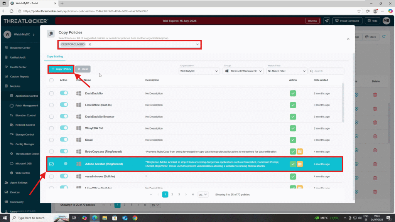Viewport: 395px width, 222px height.
Task: Click the policy Search input field
Action: pos(326,71)
